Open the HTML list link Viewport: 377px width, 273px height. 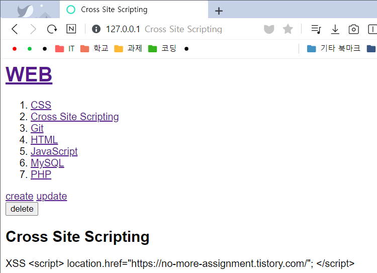(x=44, y=140)
